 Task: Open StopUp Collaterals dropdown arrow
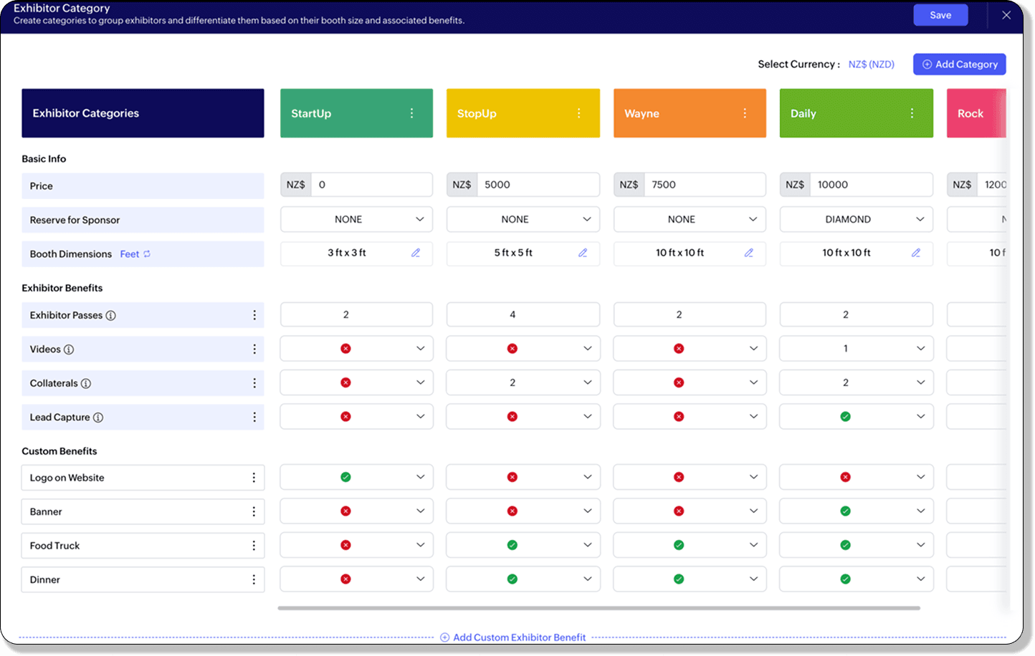[587, 382]
